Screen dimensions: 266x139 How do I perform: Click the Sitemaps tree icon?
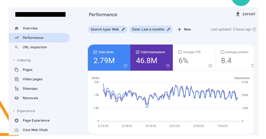pos(17,89)
